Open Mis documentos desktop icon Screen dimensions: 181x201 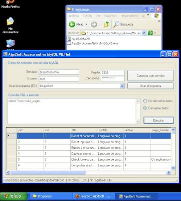point(11,25)
